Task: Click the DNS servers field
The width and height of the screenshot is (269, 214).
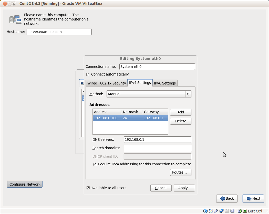Action: tap(157, 140)
